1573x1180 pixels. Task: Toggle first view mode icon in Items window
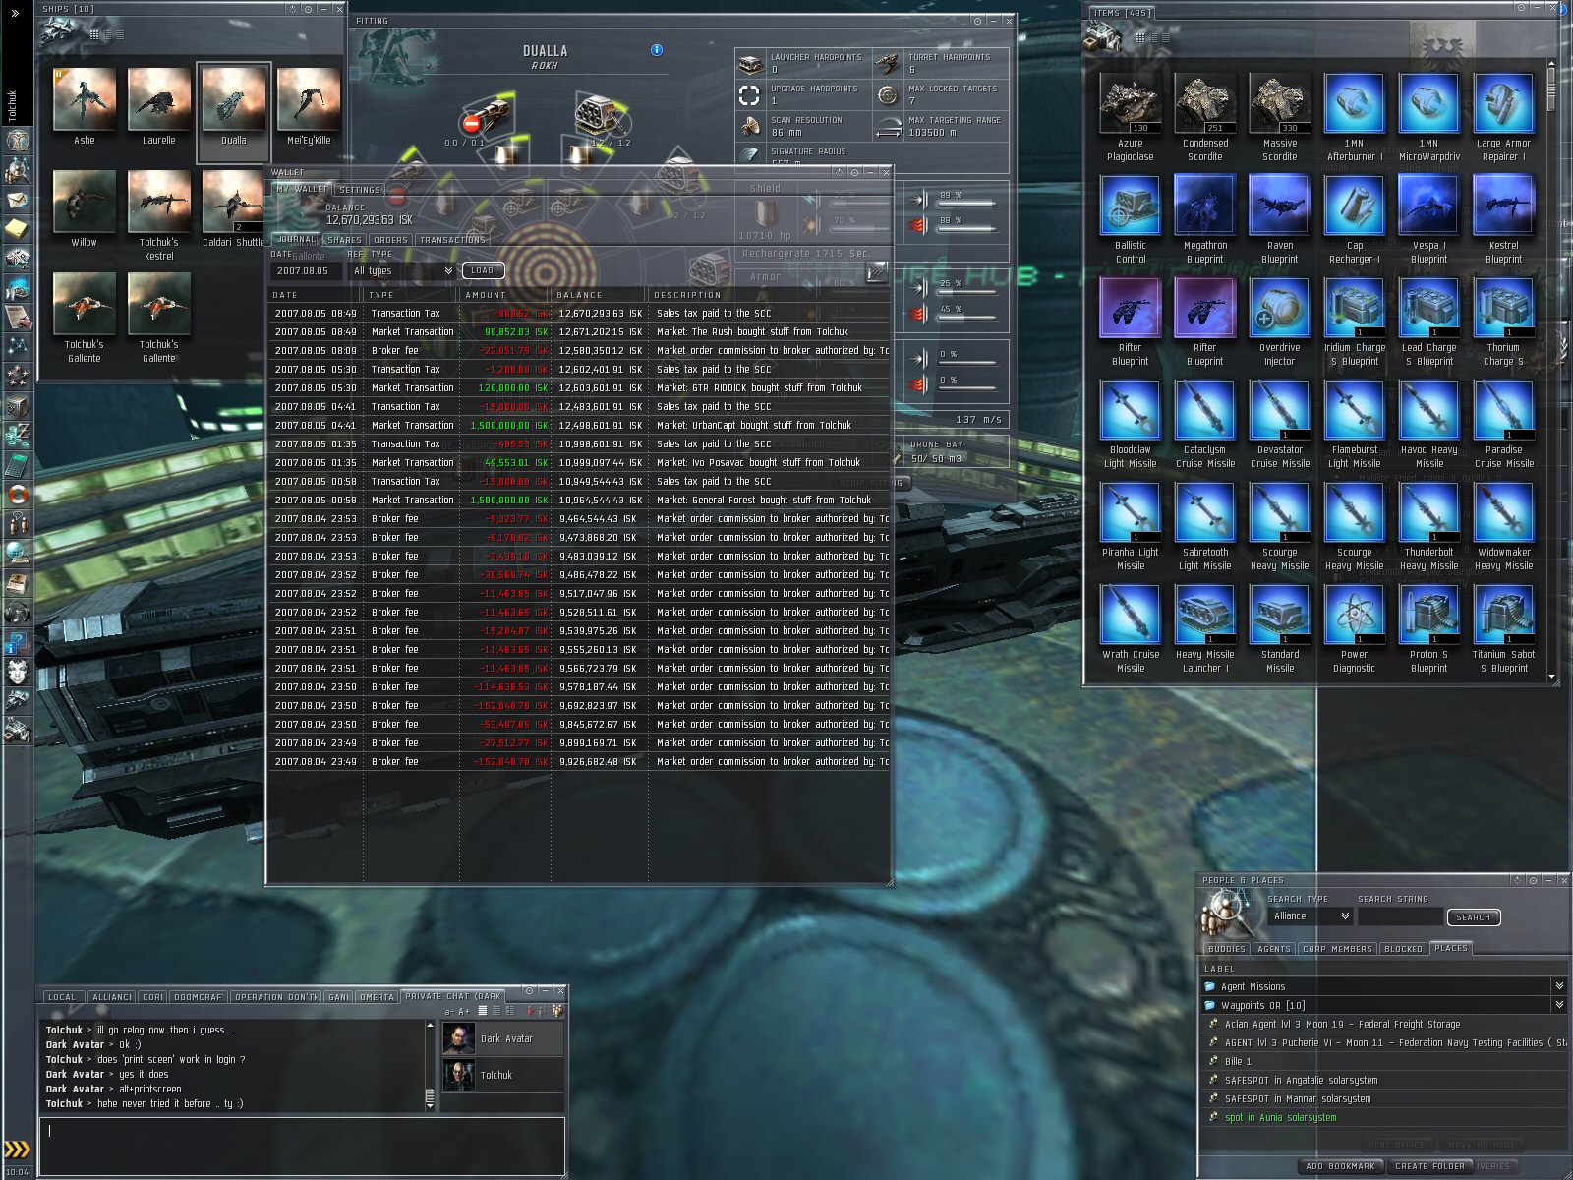click(x=1140, y=37)
